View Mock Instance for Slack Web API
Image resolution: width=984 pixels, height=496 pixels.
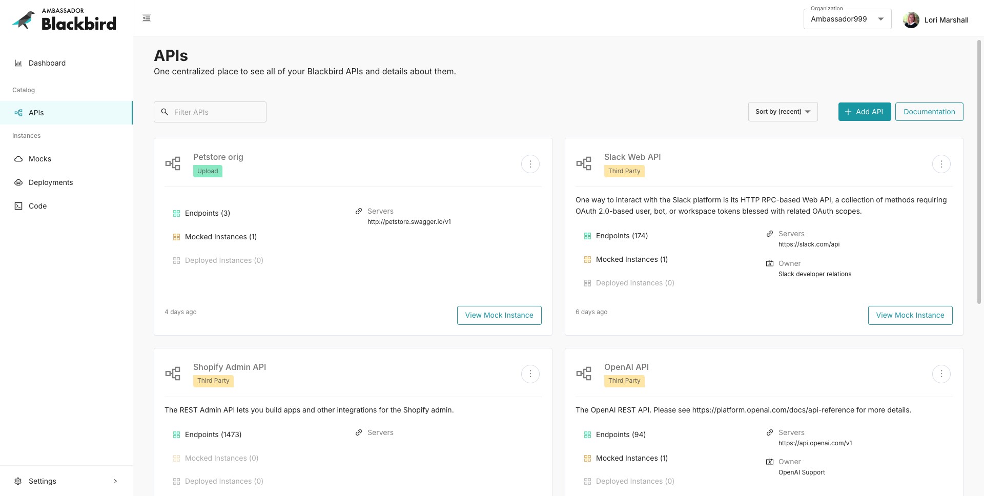point(910,315)
